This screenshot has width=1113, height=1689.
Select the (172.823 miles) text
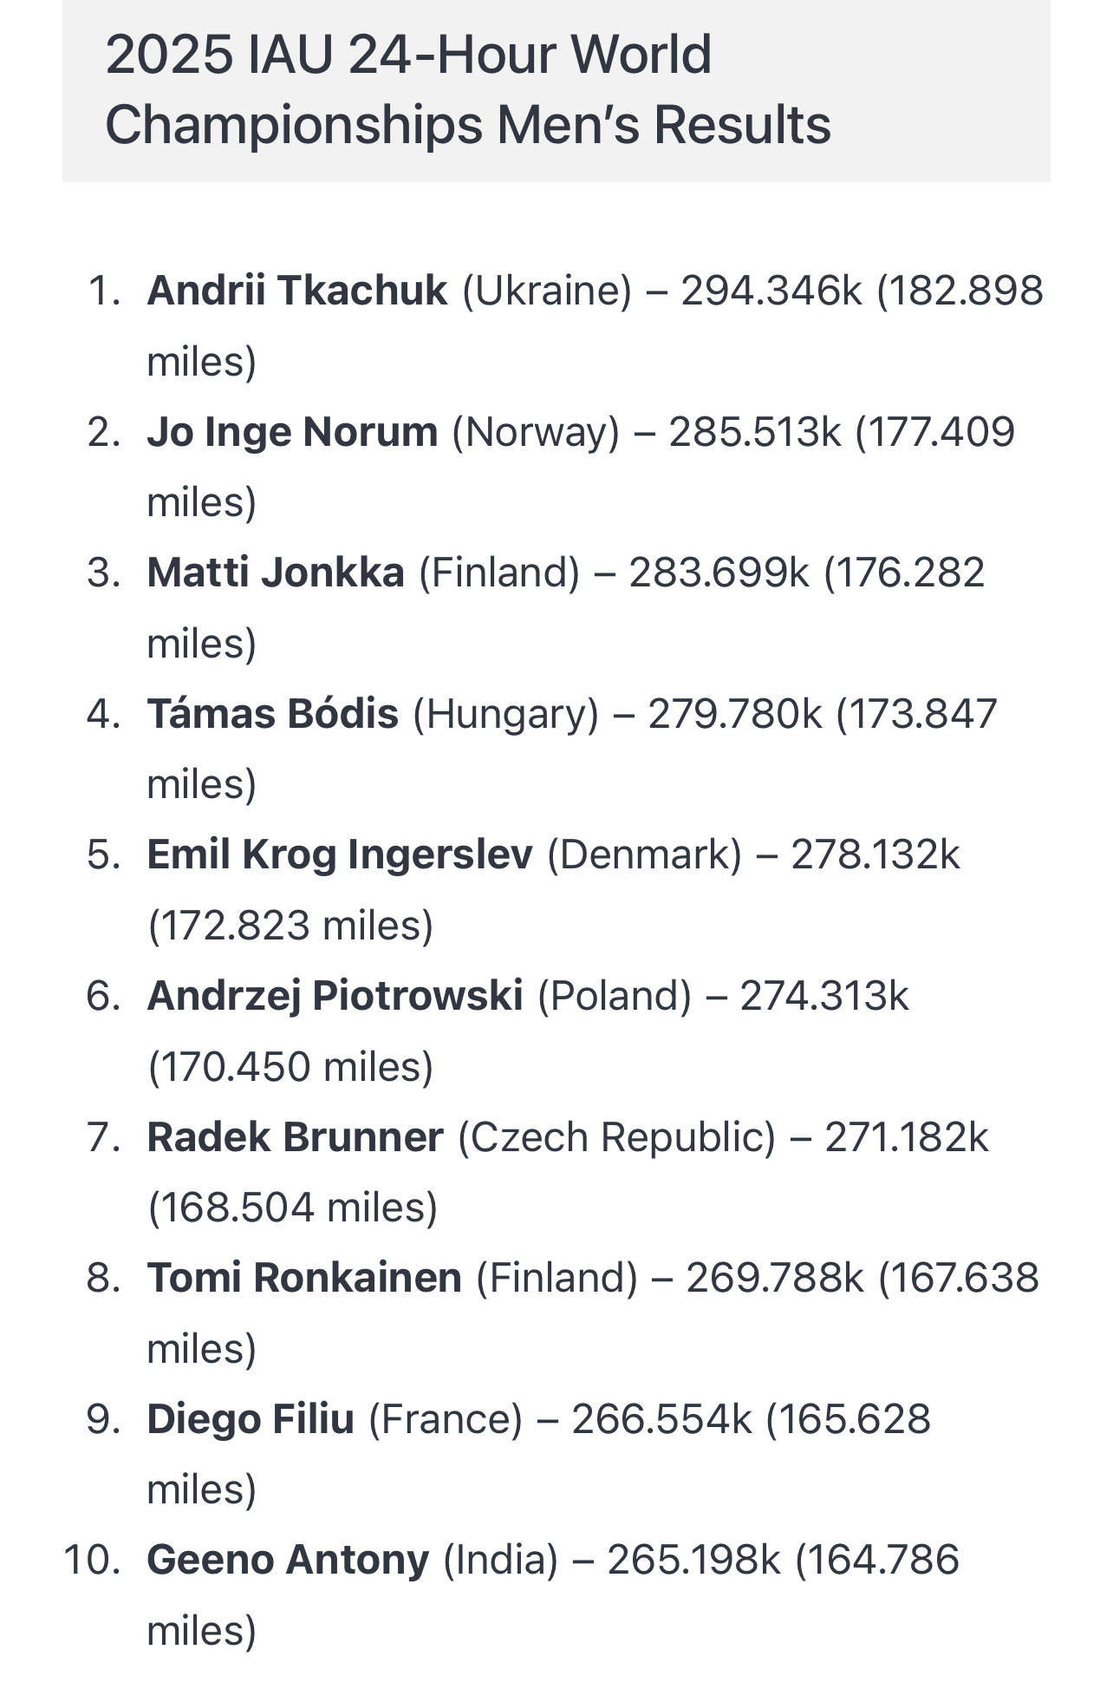[x=290, y=926]
